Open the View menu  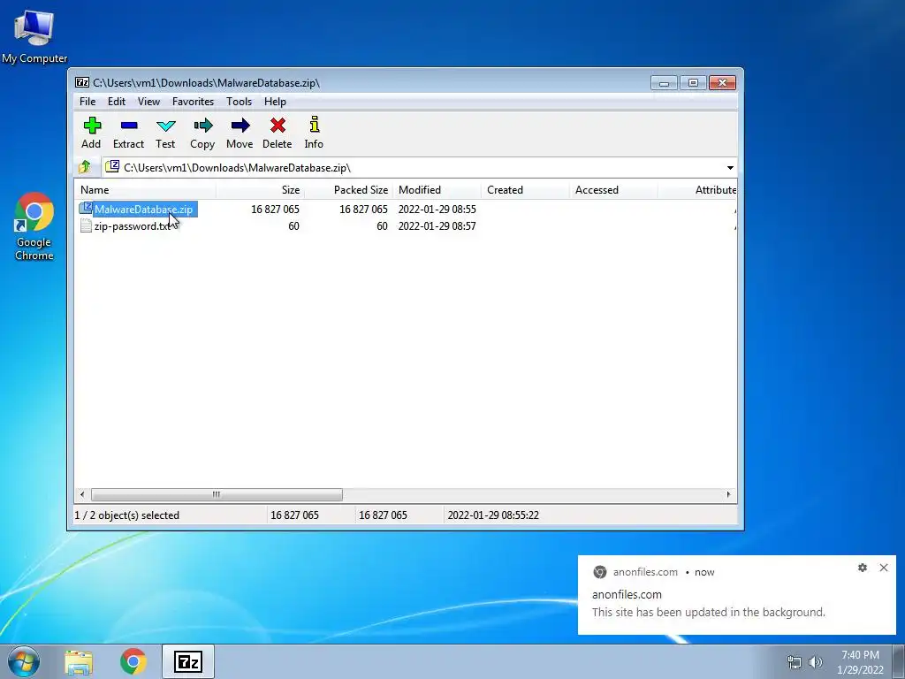coord(148,102)
